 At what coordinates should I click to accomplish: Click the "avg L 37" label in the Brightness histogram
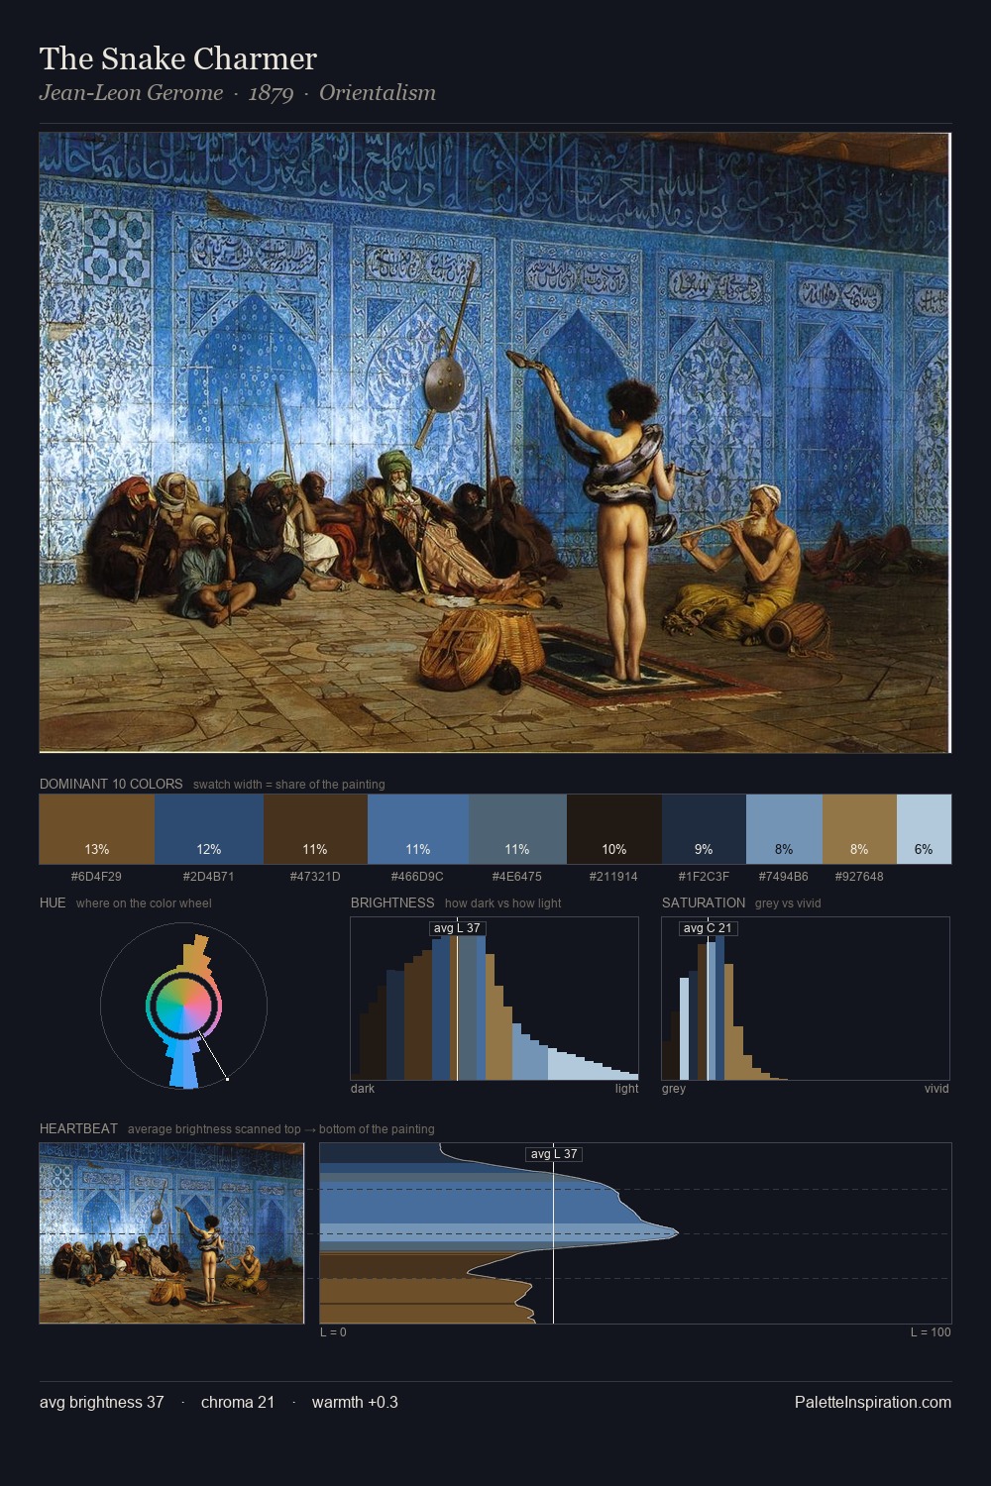457,928
